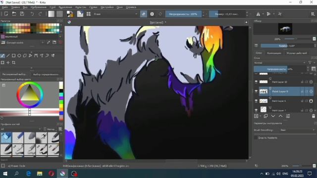Open the Brush Smoothing dropdown

[297, 130]
